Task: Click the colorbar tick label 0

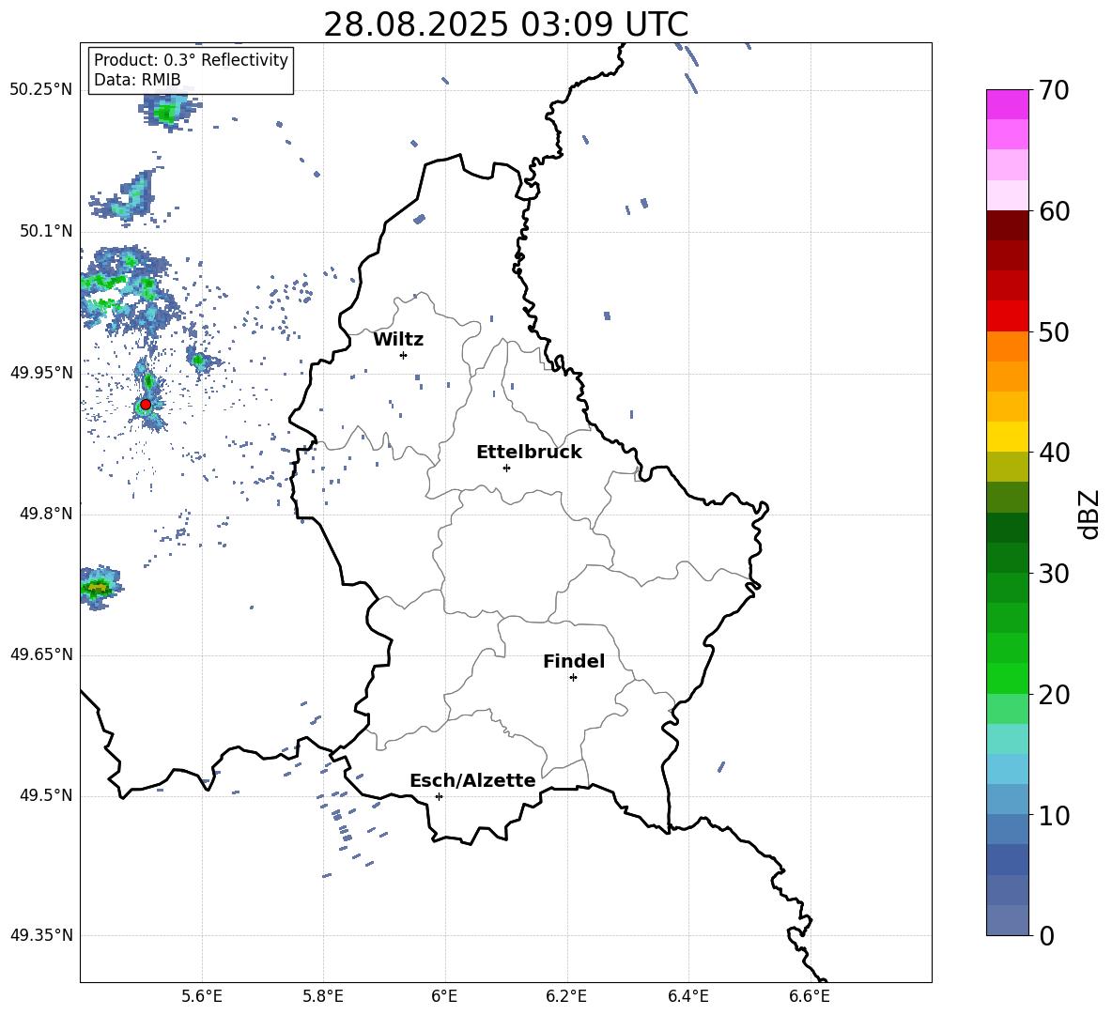Action: pos(1046,935)
